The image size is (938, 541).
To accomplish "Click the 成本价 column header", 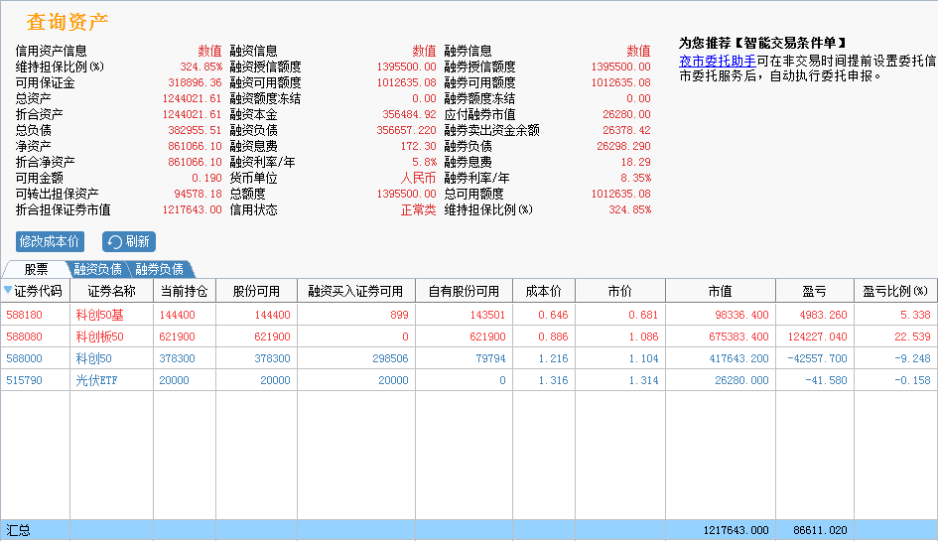I will [544, 291].
